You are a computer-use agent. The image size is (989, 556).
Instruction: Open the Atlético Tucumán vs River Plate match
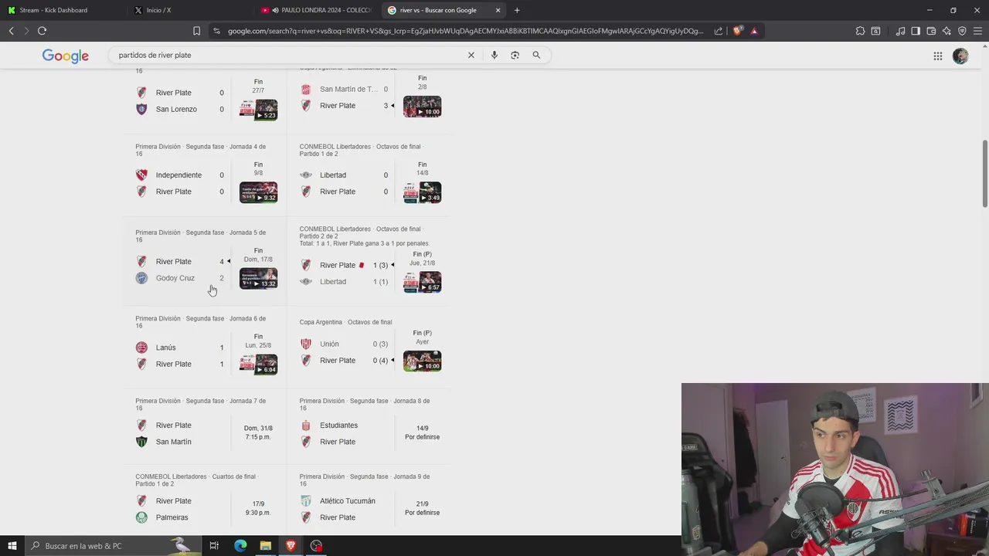coord(370,501)
